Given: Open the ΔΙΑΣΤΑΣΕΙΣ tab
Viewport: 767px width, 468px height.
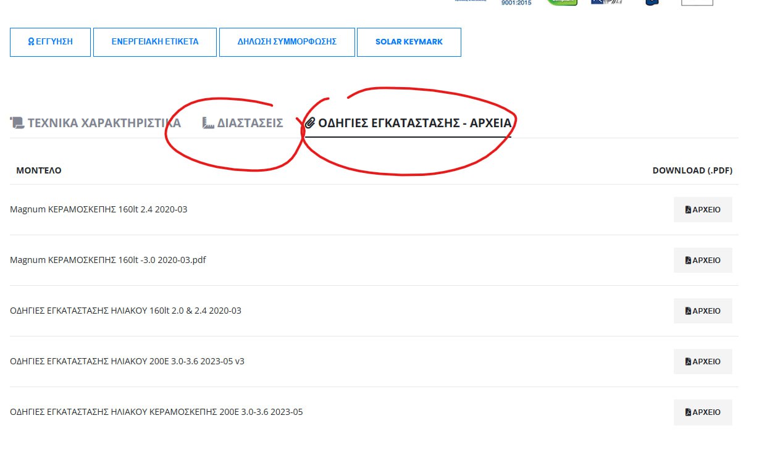Looking at the screenshot, I should tap(249, 123).
